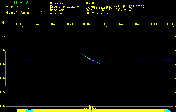Click the meteor label
The image size is (176, 112).
(40, 9)
